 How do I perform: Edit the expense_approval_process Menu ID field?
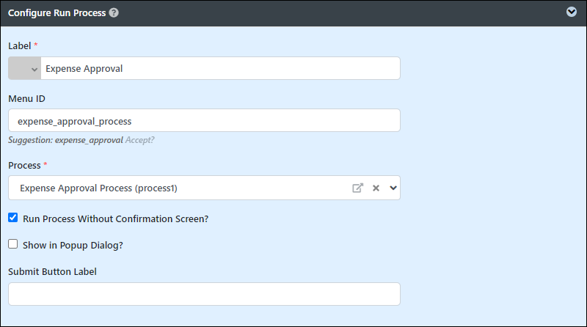tap(205, 120)
